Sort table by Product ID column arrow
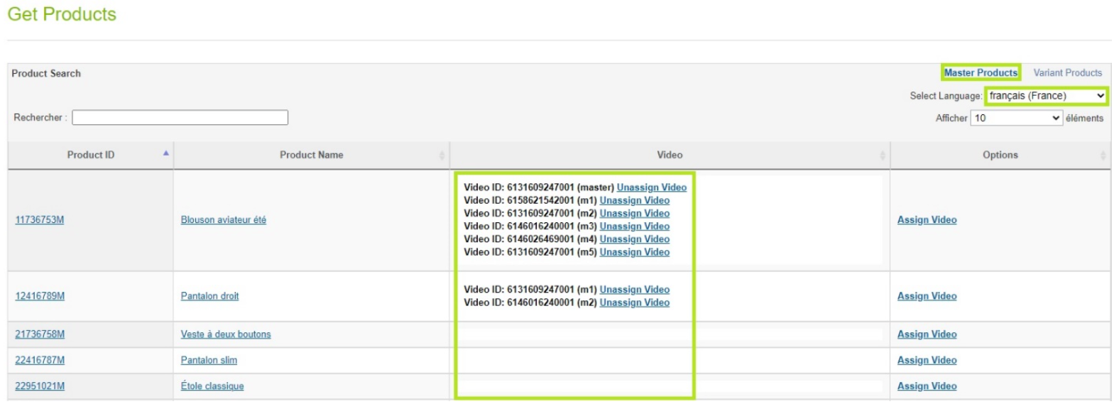This screenshot has height=409, width=1119. click(165, 154)
